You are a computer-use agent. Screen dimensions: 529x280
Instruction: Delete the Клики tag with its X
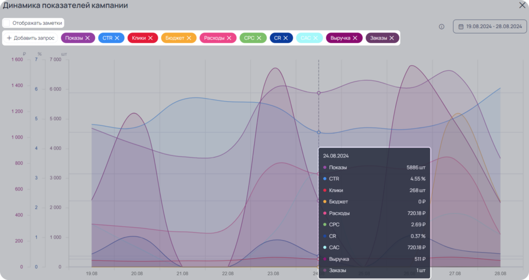(150, 38)
